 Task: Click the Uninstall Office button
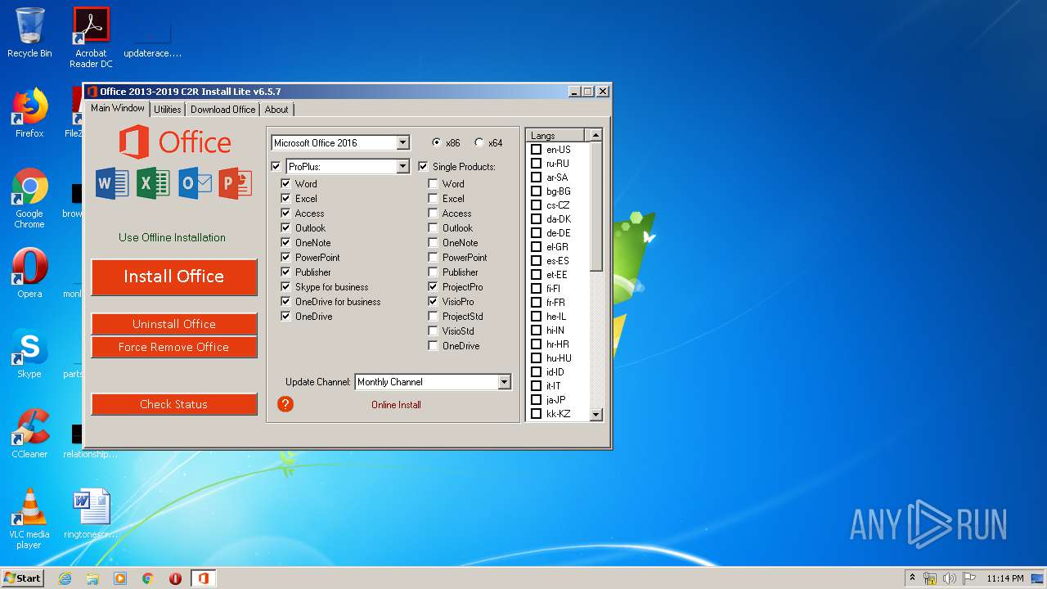[174, 324]
